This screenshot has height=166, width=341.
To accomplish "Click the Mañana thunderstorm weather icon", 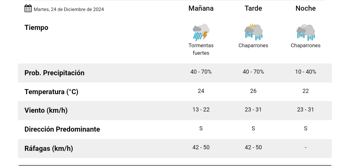I will 201,32.
